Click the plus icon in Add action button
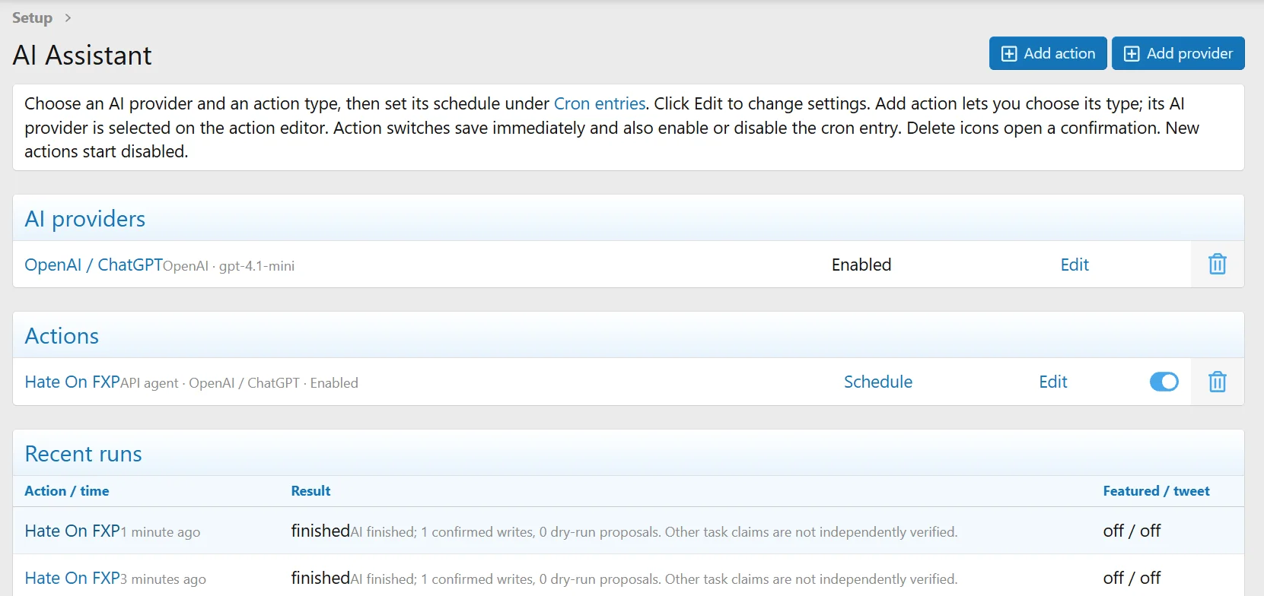The width and height of the screenshot is (1264, 596). 1009,54
